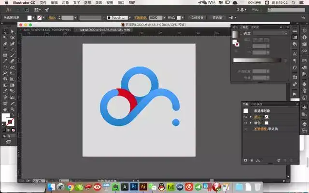Screen dimensions: 309x193
Task: Select the Paintbrush tool
Action: tap(13, 55)
